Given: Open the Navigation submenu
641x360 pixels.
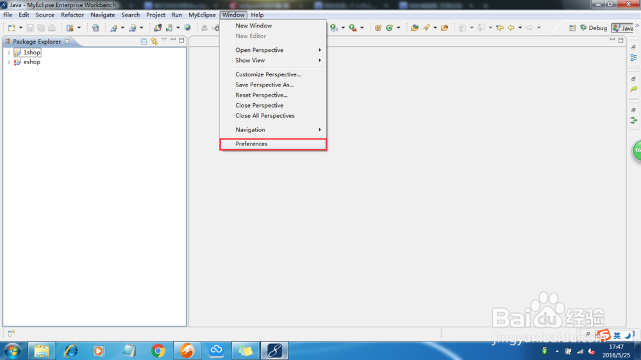Looking at the screenshot, I should point(272,130).
